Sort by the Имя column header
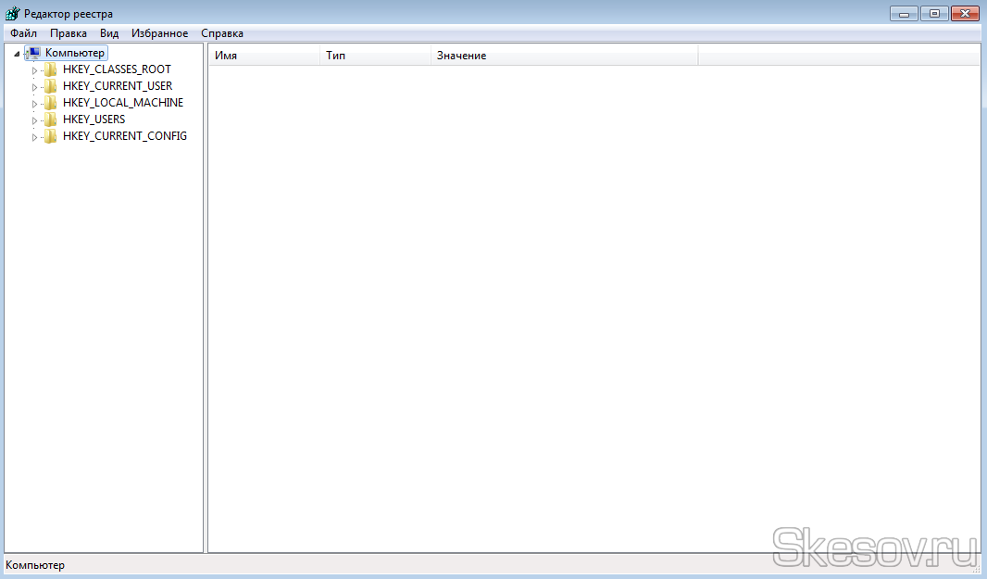 point(265,56)
